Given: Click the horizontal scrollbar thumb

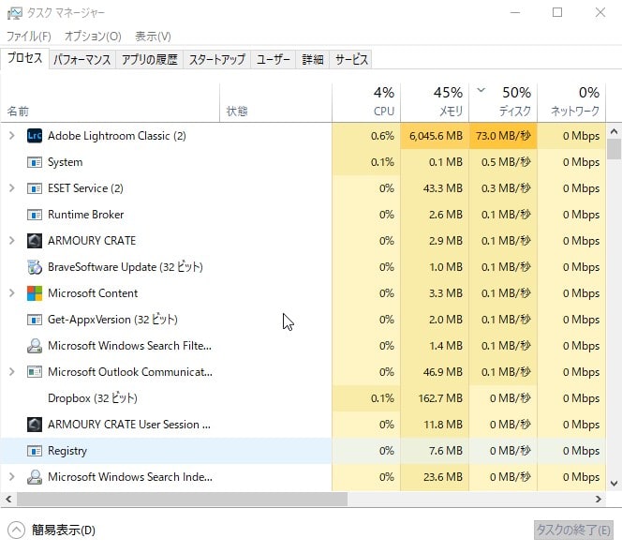Looking at the screenshot, I should pyautogui.click(x=182, y=499).
